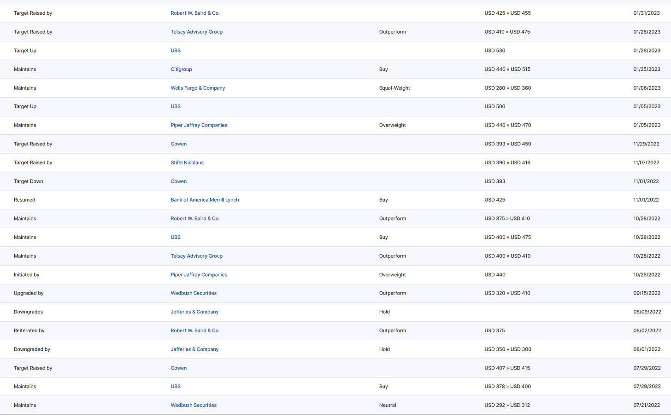Open Telsey Advisory Group link dated 10/28/2022
This screenshot has width=671, height=417.
point(196,256)
